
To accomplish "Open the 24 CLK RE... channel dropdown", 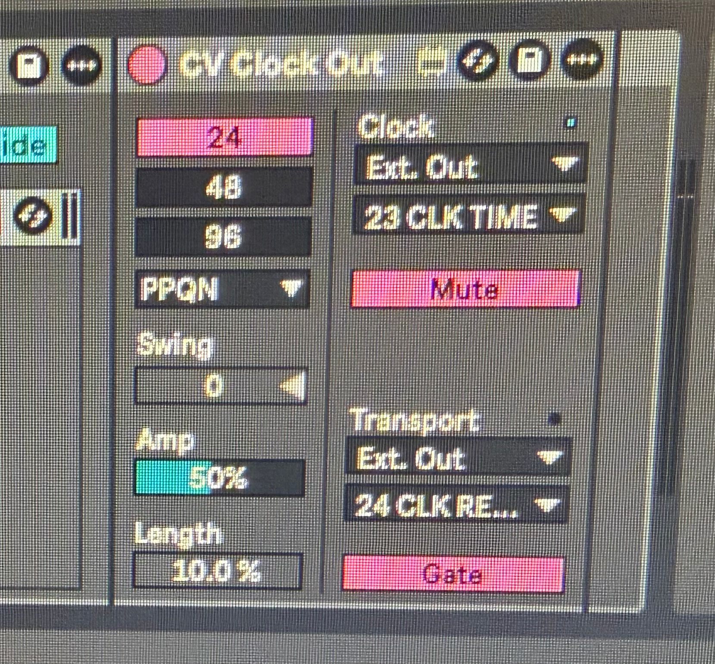I will tap(457, 505).
